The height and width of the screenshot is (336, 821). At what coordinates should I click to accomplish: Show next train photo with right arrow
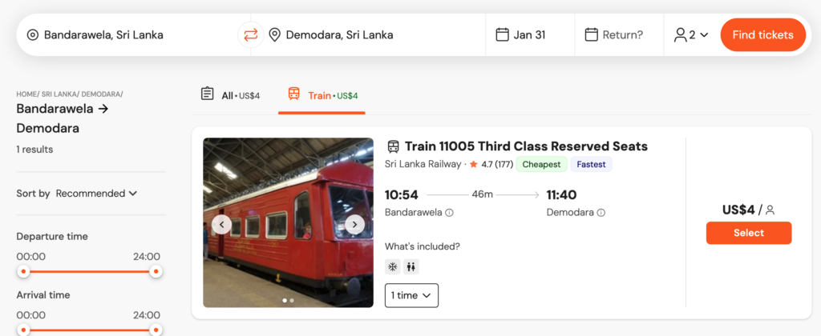(354, 224)
